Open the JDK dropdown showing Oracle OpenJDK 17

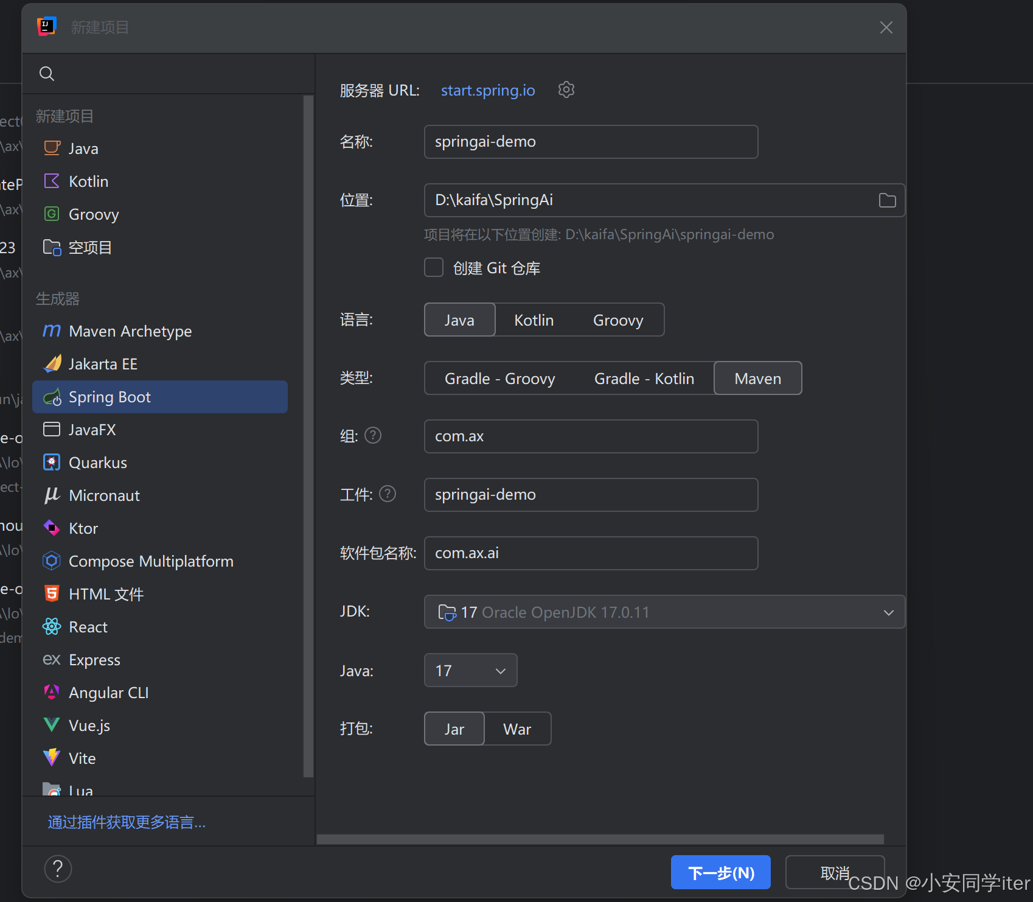coord(664,612)
